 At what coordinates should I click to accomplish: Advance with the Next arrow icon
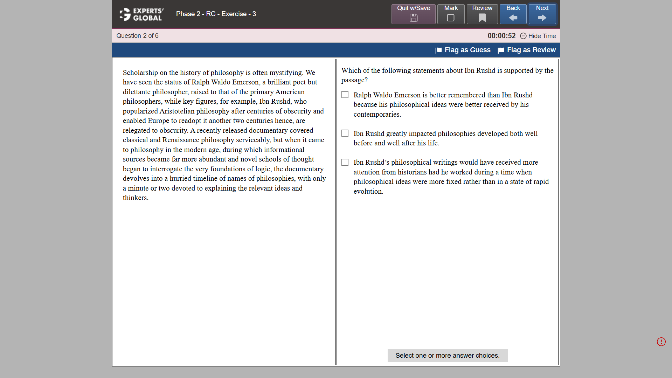point(542,18)
